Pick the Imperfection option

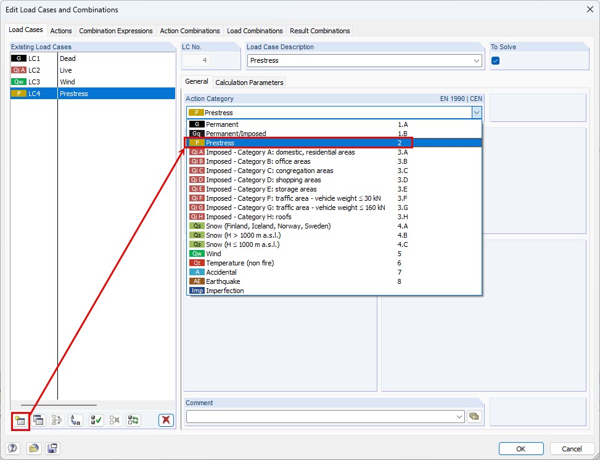(334, 291)
